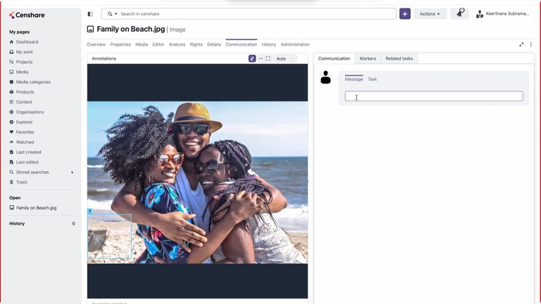The image size is (541, 304).
Task: Open Stored searches
Action: (x=32, y=172)
